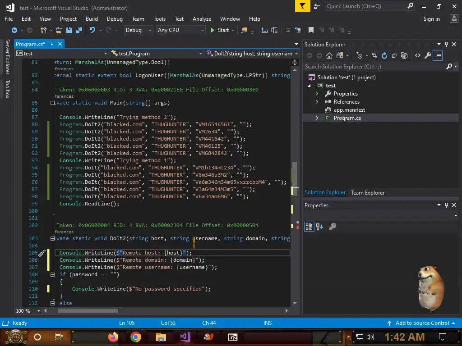
Task: Open the DoIt2 member navigation dropdown
Action: [252, 54]
